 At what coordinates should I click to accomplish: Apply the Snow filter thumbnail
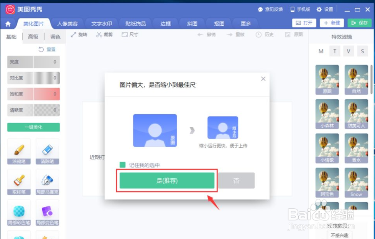(x=356, y=182)
